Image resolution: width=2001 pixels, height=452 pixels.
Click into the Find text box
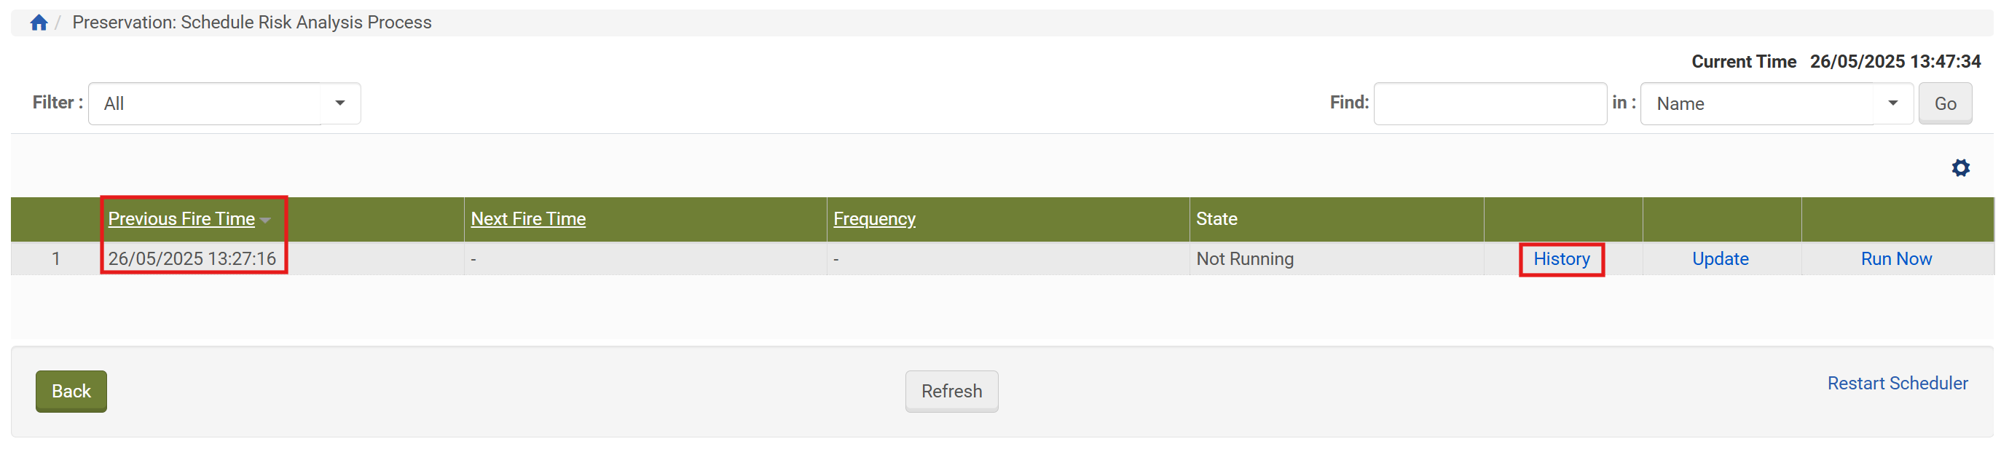click(x=1489, y=103)
